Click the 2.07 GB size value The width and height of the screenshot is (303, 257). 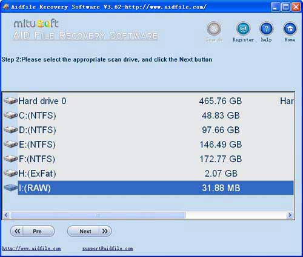[x=221, y=174]
